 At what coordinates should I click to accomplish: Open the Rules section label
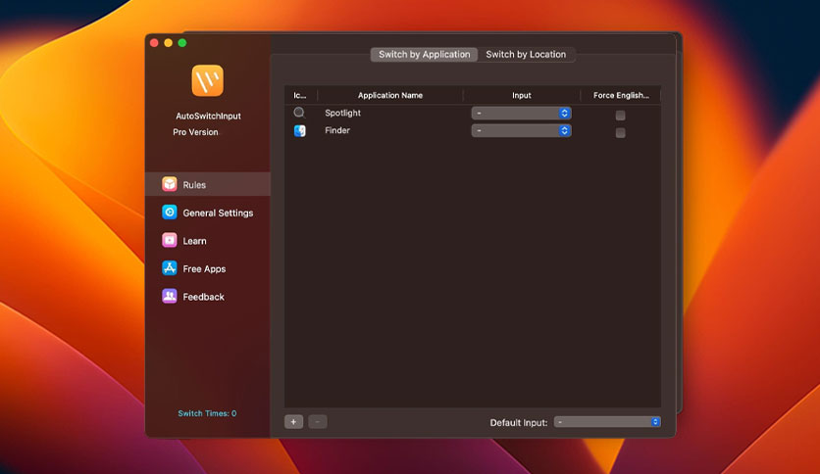click(x=194, y=185)
